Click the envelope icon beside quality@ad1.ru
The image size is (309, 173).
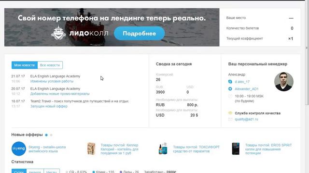click(x=230, y=119)
